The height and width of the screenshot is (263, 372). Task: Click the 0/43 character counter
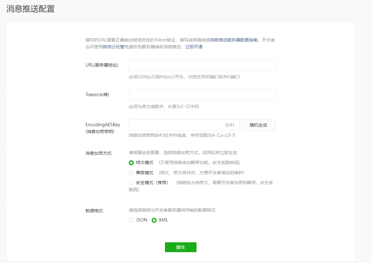[230, 125]
